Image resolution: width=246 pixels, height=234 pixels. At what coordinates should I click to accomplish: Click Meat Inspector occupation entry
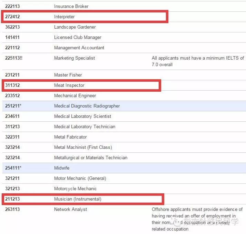coord(69,85)
